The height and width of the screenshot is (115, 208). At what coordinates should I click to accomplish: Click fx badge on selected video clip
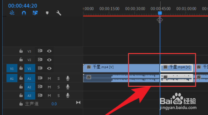[165, 67]
